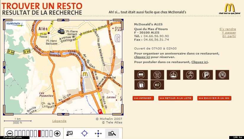Click the 'Larnac' label on the map
The image size is (244, 139).
[x=111, y=97]
